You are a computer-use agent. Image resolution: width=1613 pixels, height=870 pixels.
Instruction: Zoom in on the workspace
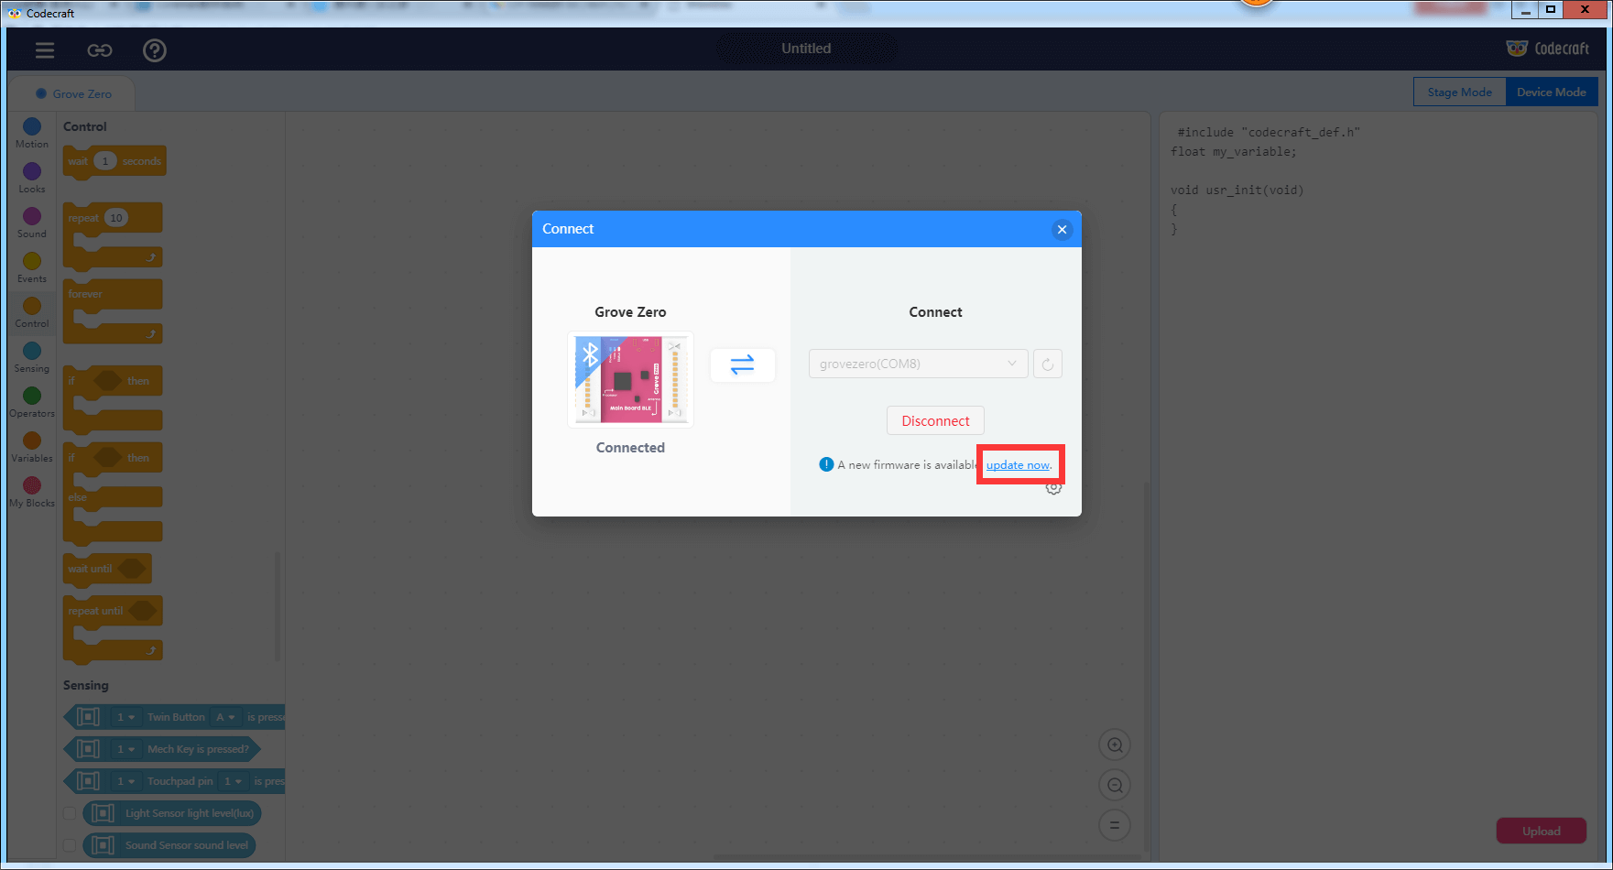1115,745
